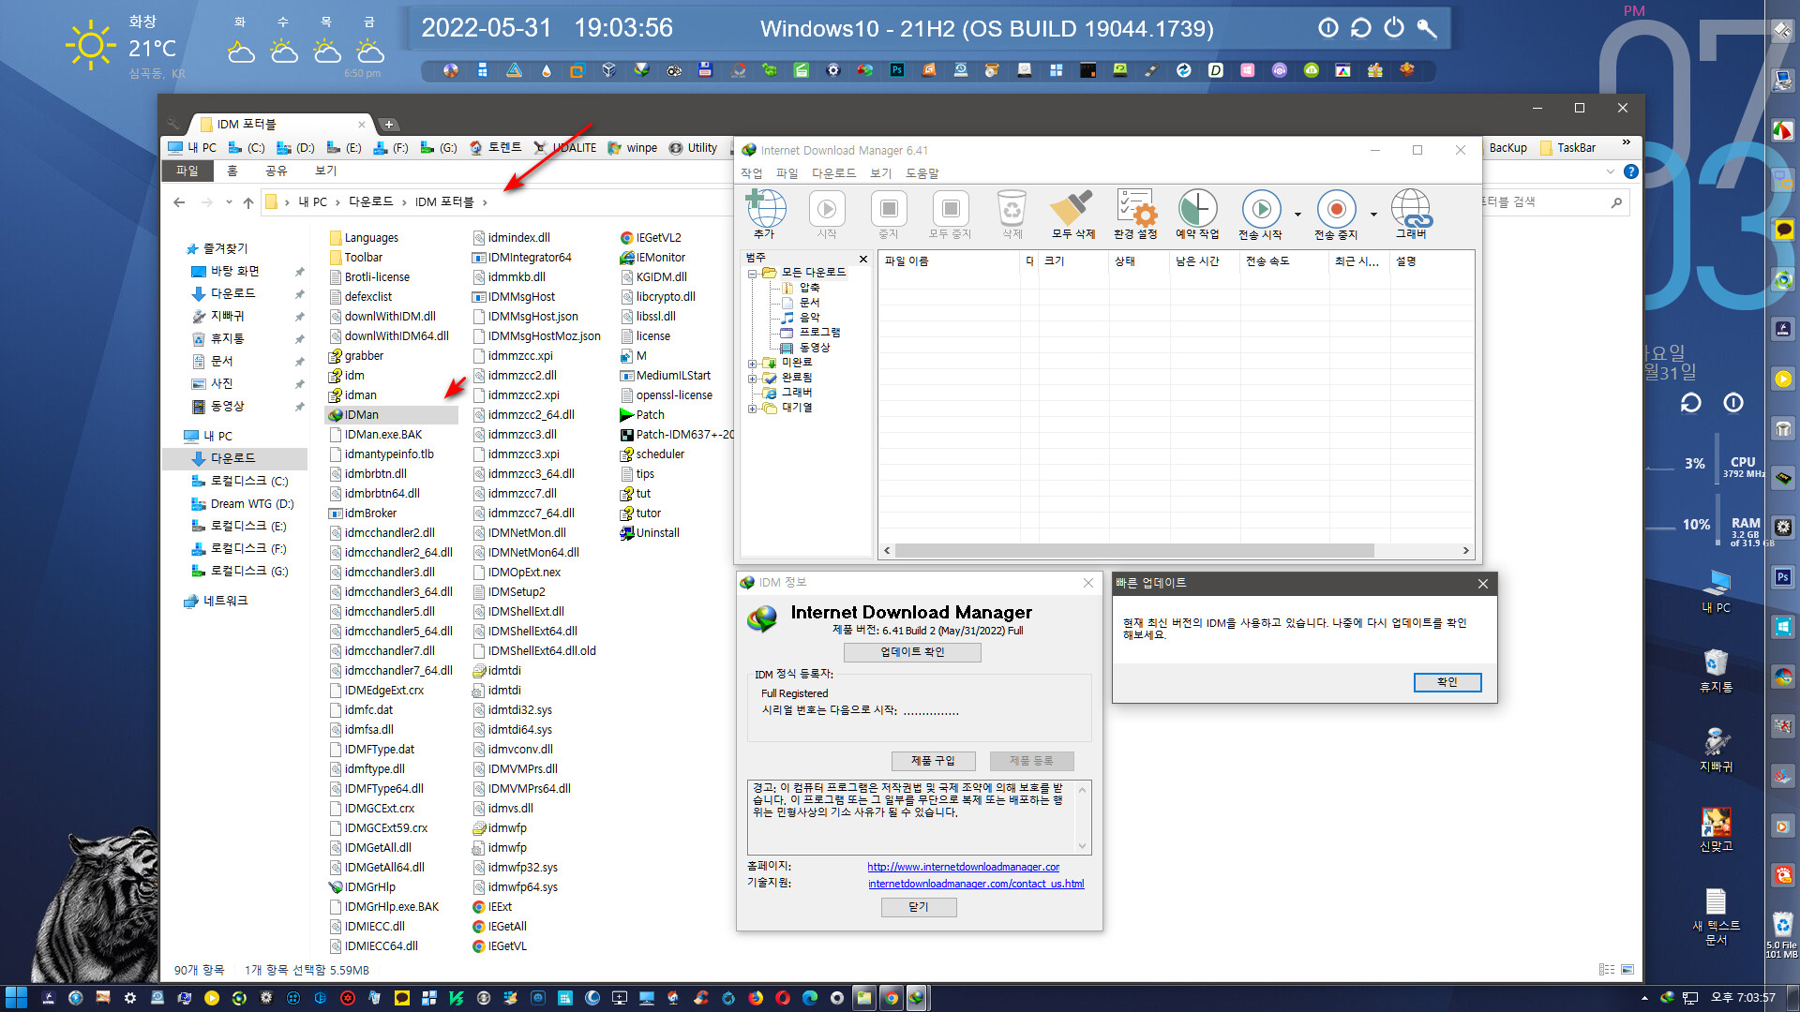
Task: Click the 토렌트 bookmark in Explorer toolbar
Action: (495, 148)
